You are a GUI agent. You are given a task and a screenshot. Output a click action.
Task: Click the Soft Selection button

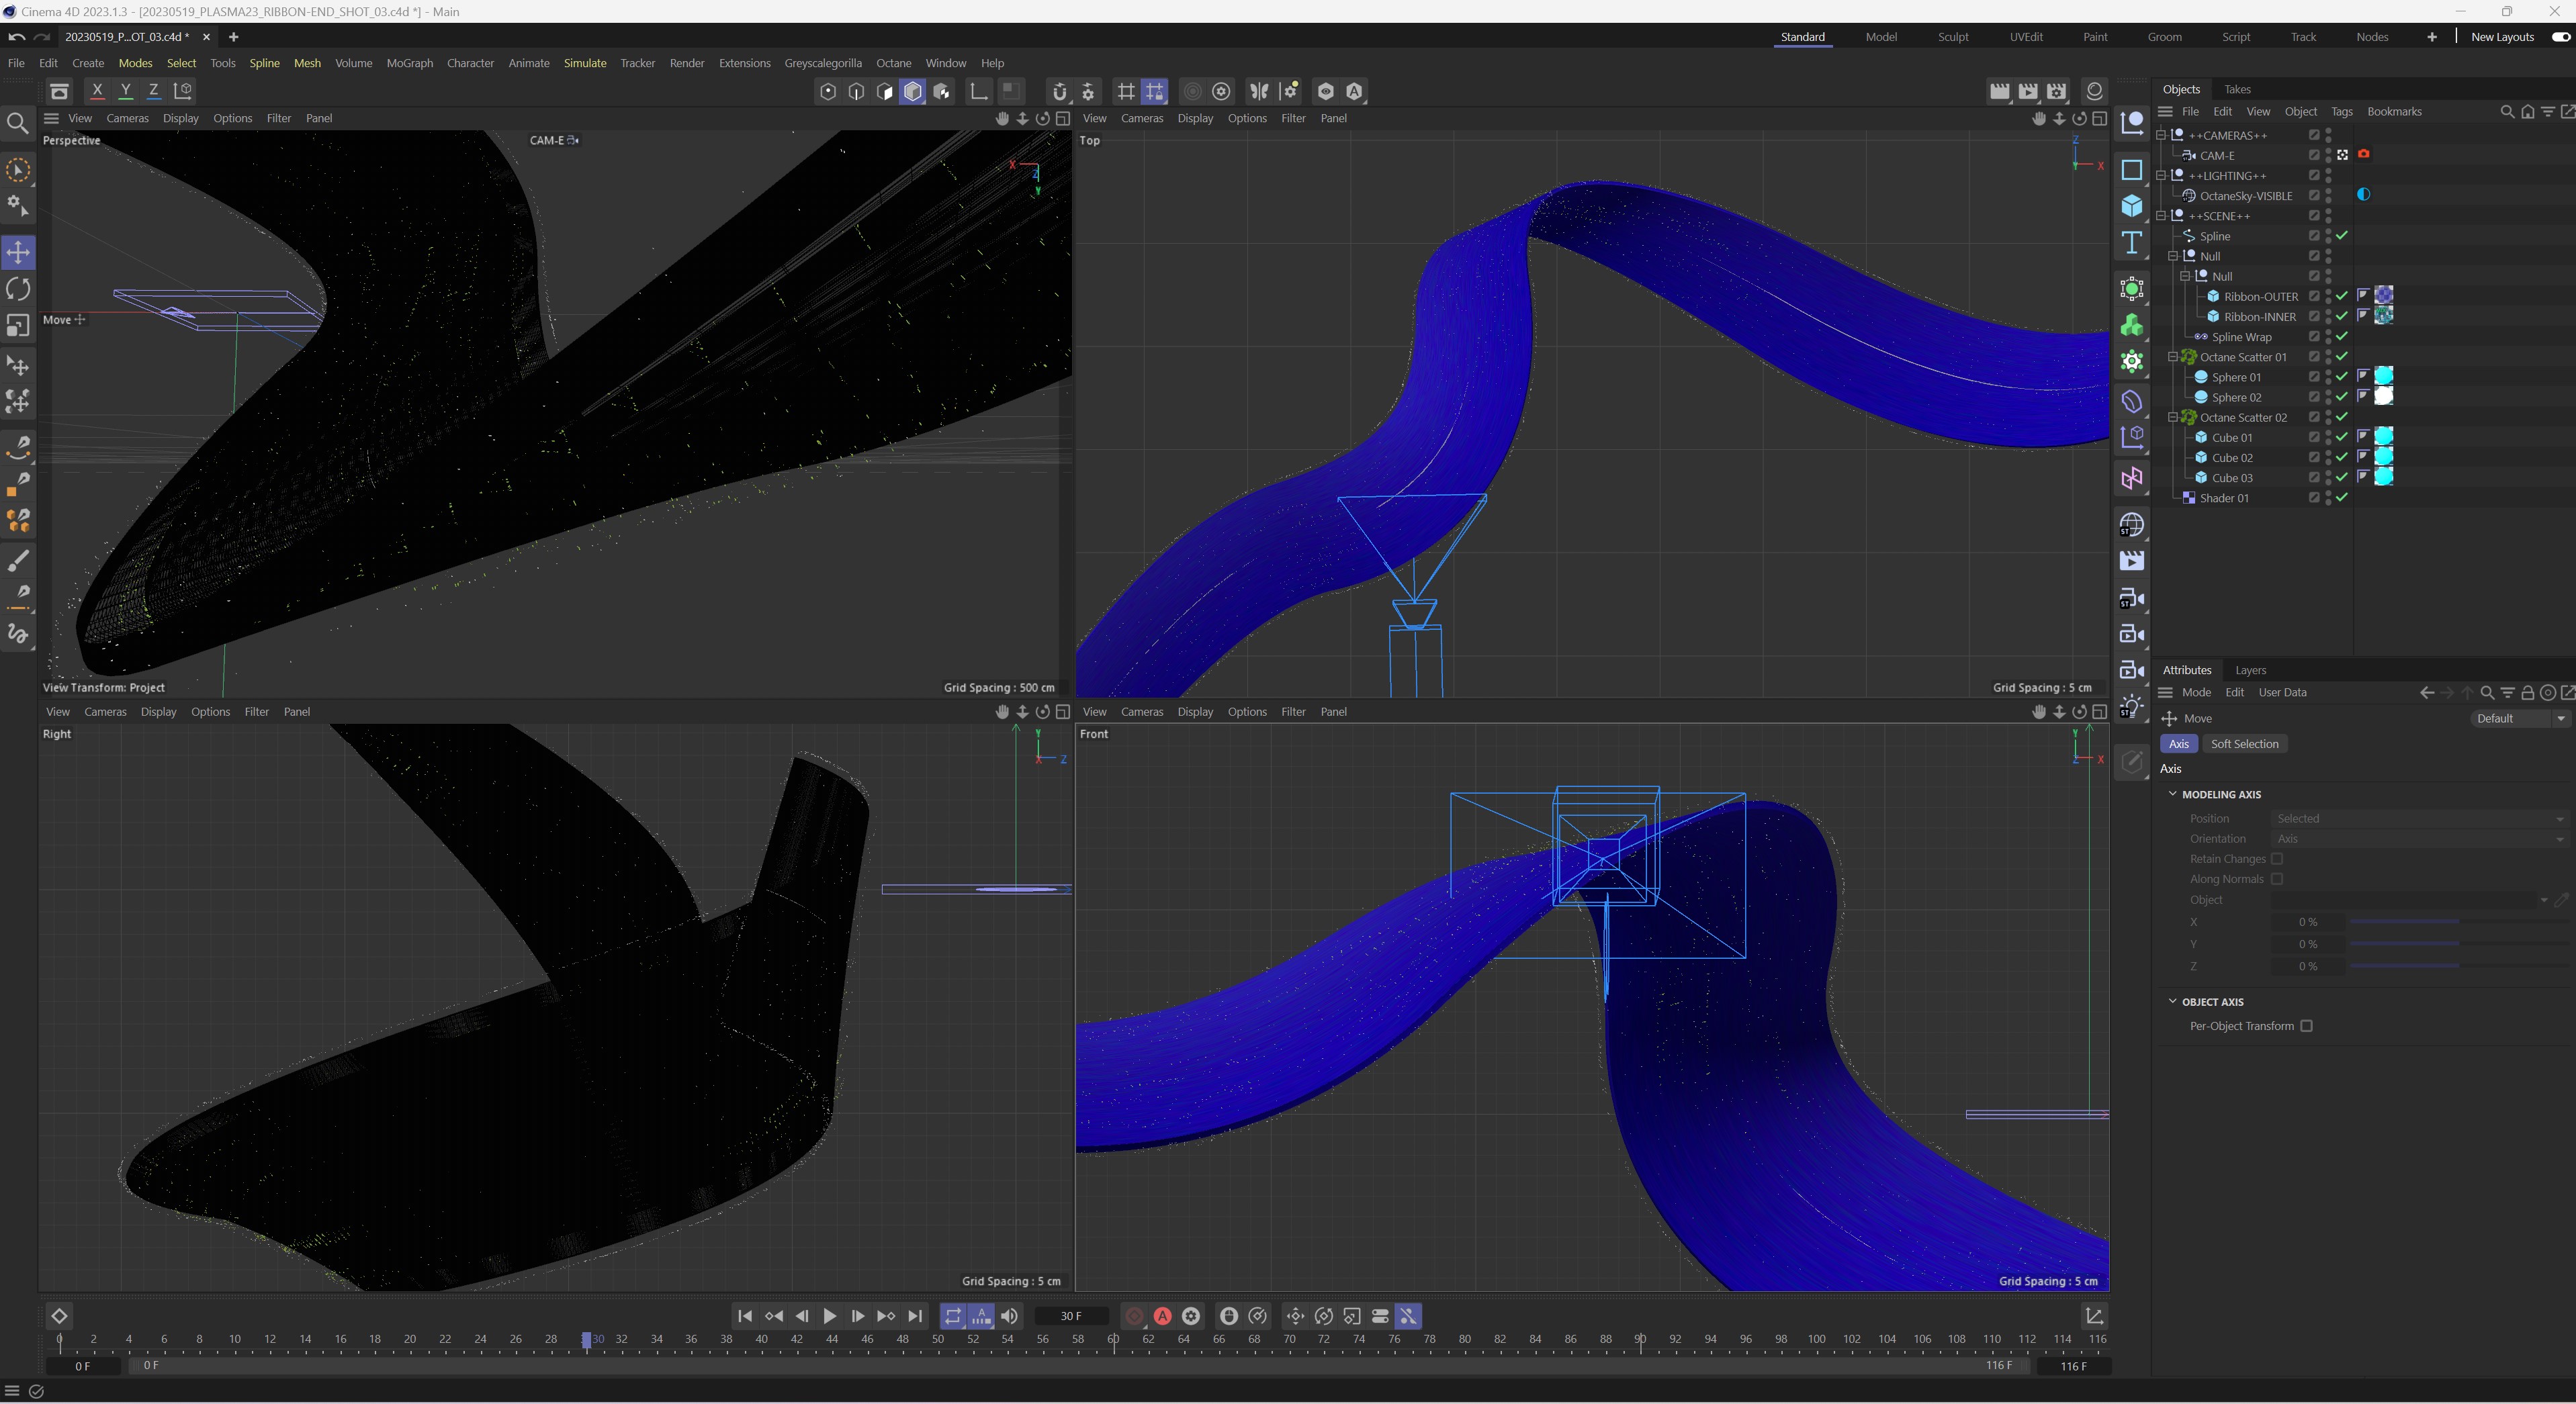tap(2244, 743)
